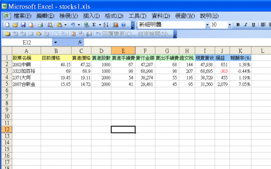271x169 pixels.
Task: Select the 68,695 cell
Action: 205,71
